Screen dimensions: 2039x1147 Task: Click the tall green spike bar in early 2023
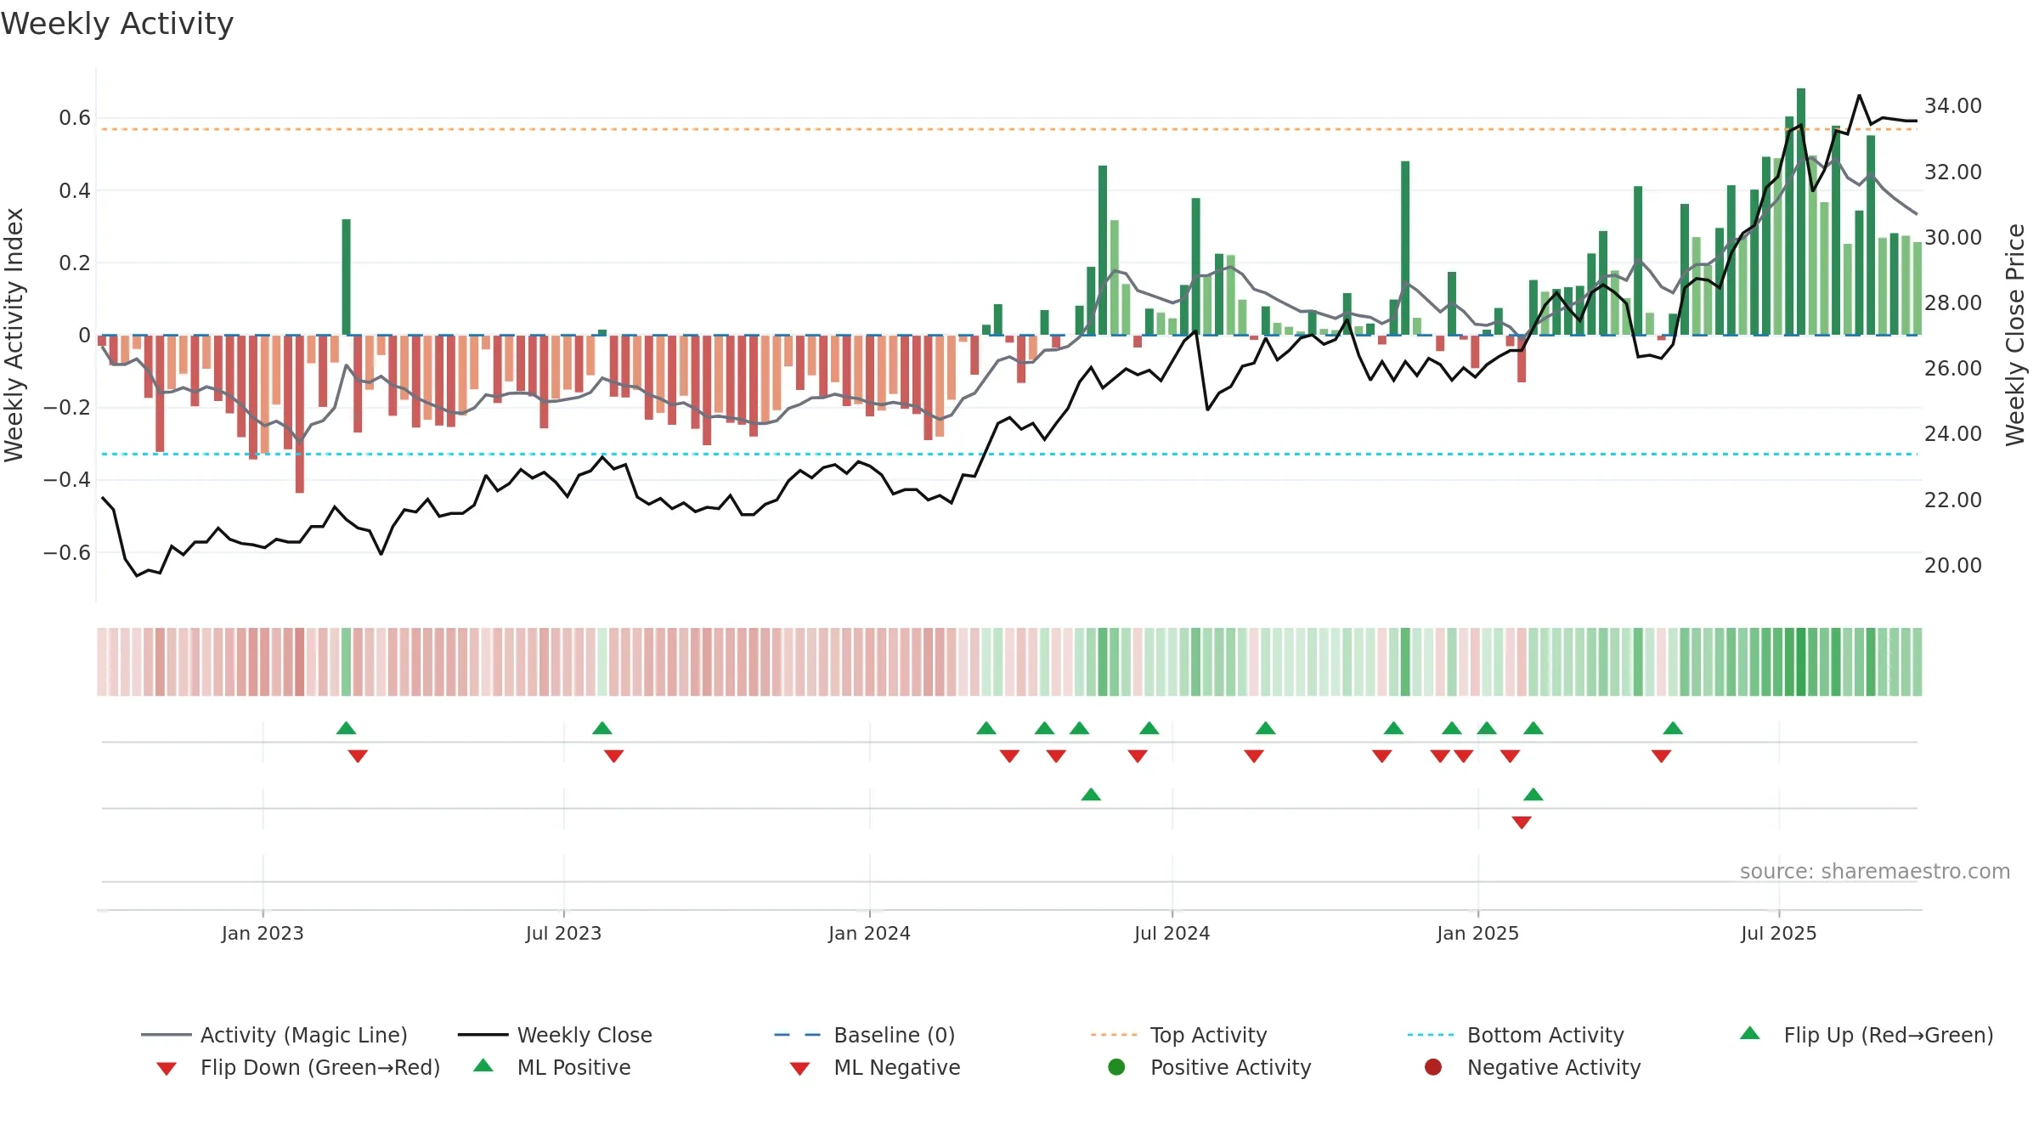pyautogui.click(x=347, y=277)
